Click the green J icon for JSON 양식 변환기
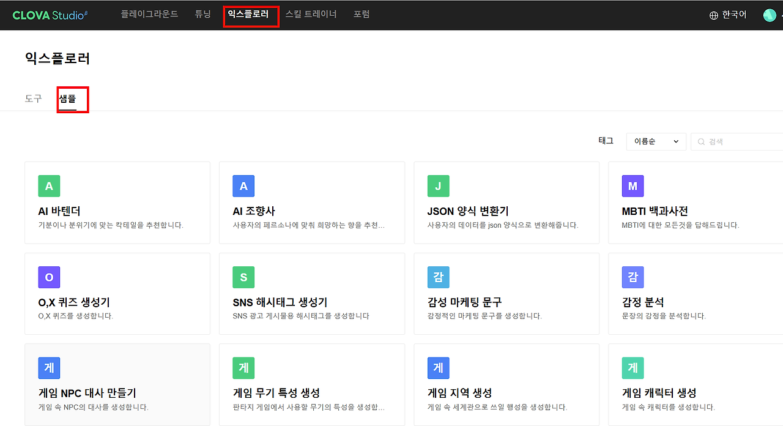This screenshot has height=426, width=783. click(438, 186)
